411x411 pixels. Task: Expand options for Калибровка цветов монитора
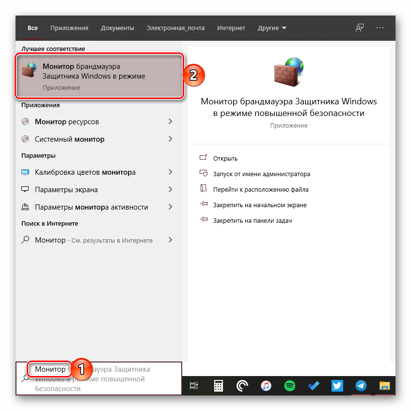[171, 172]
